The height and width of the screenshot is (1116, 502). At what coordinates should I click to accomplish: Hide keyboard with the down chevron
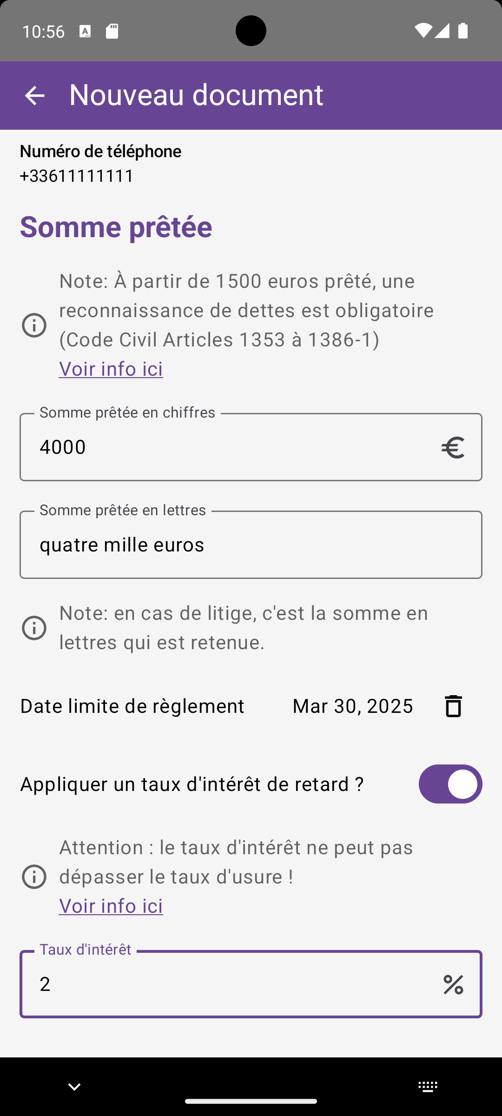pos(74,1087)
